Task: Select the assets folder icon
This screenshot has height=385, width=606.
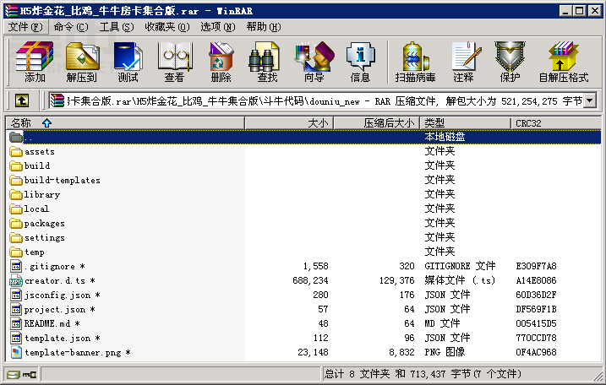Action: coord(16,151)
